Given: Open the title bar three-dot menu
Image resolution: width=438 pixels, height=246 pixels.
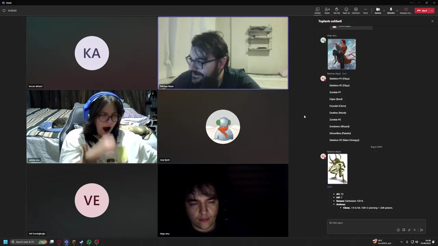Looking at the screenshot, I should (411, 3).
